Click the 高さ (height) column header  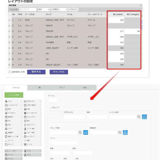point(132,15)
